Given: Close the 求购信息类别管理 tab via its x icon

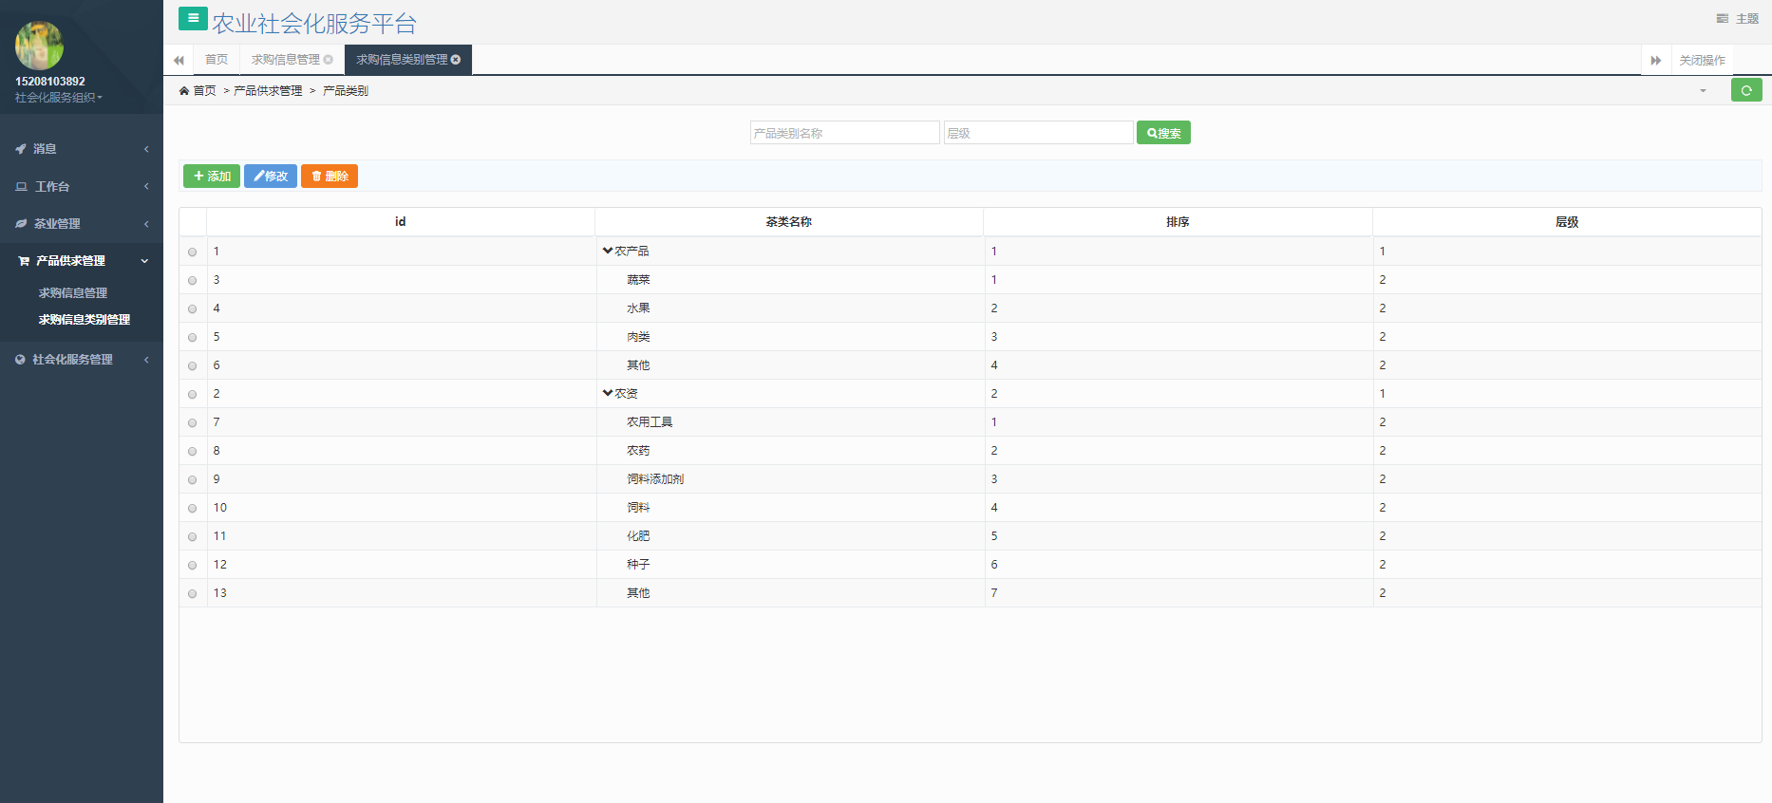Looking at the screenshot, I should 456,60.
